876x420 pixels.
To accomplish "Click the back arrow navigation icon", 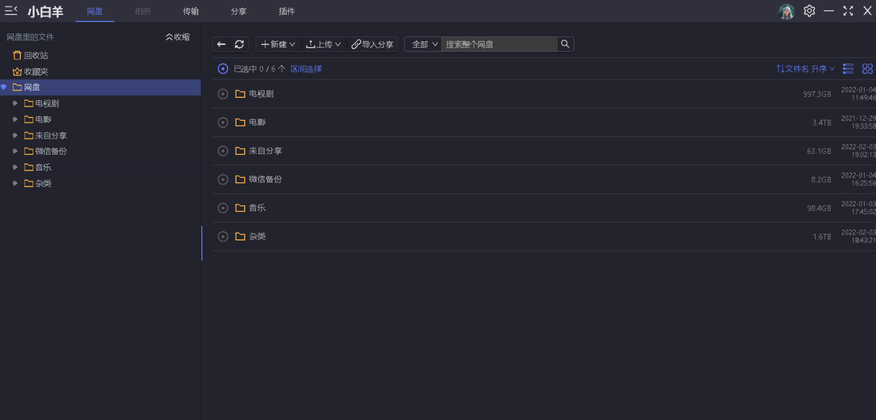I will pos(221,44).
